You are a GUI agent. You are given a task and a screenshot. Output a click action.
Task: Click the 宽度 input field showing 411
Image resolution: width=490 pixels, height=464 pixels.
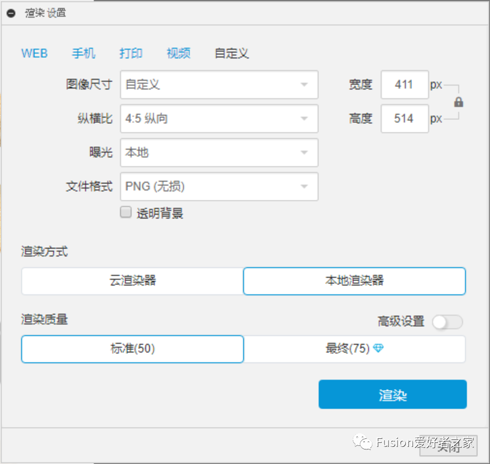click(405, 85)
